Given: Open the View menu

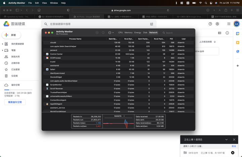Looking at the screenshot, I should click(x=44, y=3).
